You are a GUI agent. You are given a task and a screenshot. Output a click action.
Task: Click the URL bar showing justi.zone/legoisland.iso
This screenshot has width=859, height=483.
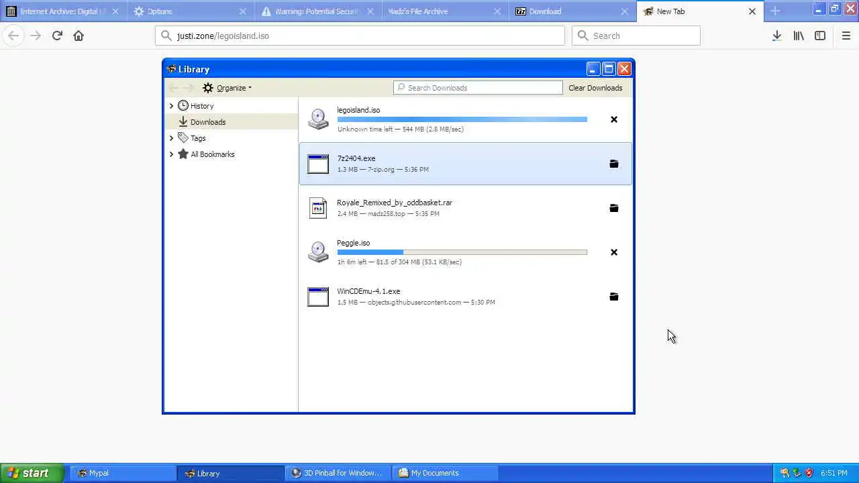(x=360, y=36)
